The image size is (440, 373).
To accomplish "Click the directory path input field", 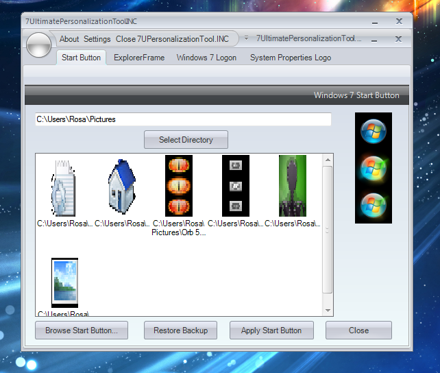I will point(183,119).
